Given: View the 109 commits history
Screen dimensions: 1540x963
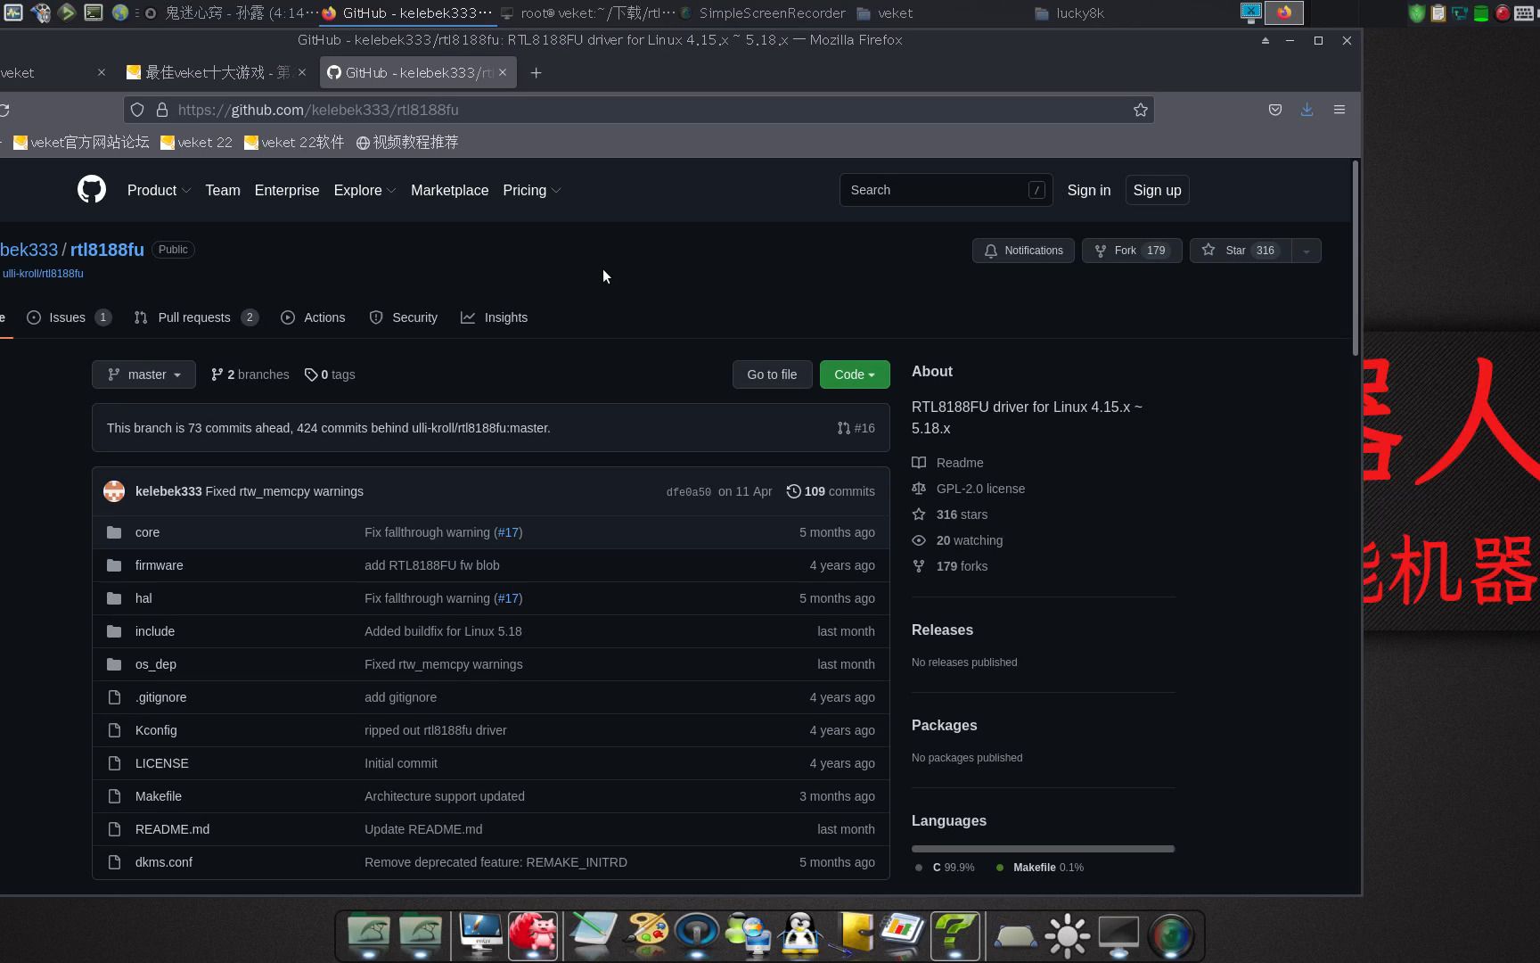Looking at the screenshot, I should coord(831,491).
